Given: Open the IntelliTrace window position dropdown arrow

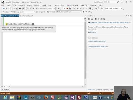Looking at the screenshot, I should [x=126, y=16].
